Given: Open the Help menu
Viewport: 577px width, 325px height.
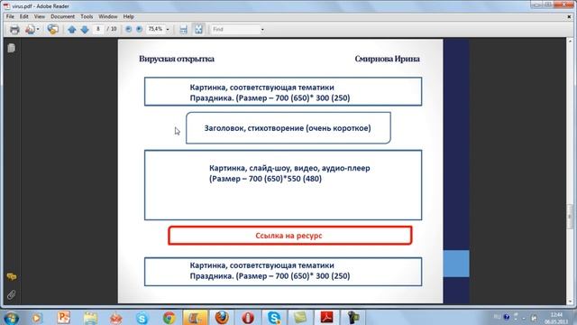Looking at the screenshot, I should (x=128, y=16).
